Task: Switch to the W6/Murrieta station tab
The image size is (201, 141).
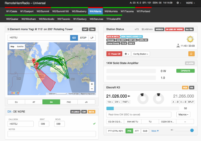Action: click(x=110, y=11)
